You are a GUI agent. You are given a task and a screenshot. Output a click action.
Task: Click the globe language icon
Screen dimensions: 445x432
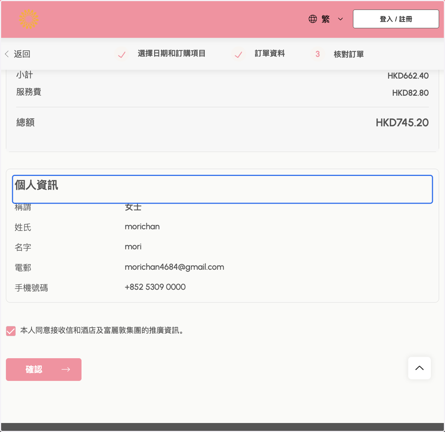(x=313, y=19)
